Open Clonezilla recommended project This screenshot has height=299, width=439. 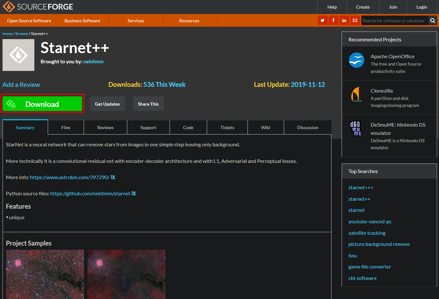point(382,91)
